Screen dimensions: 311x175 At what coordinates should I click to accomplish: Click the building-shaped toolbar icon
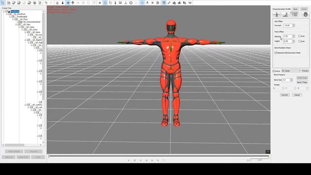pyautogui.click(x=157, y=3)
